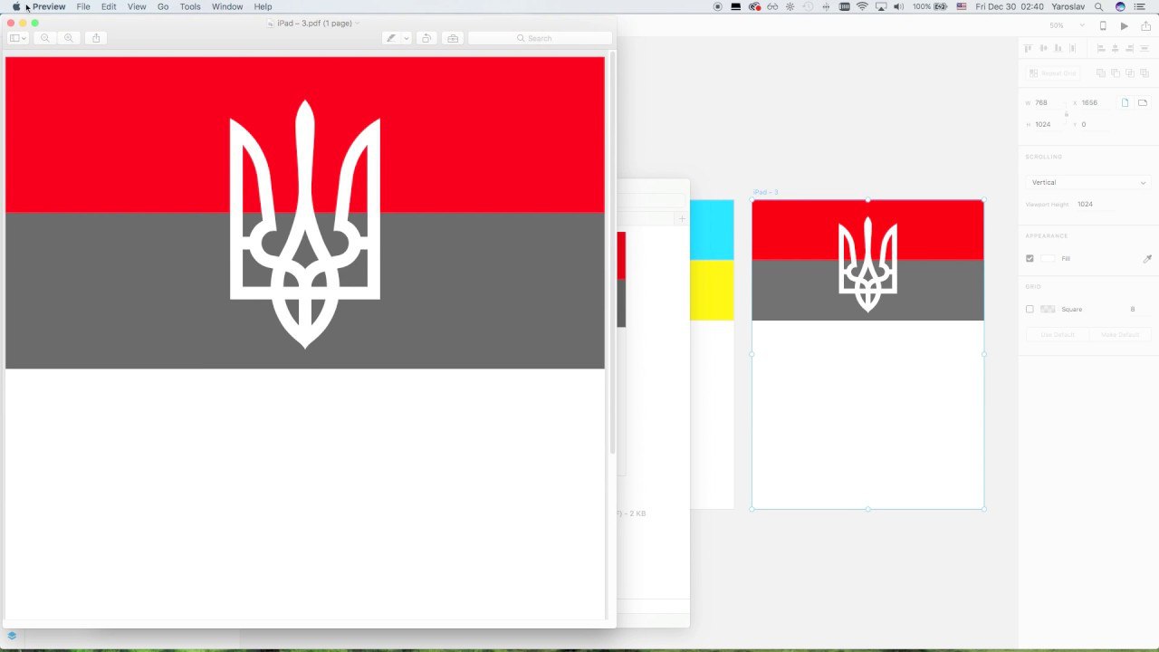The width and height of the screenshot is (1159, 652).
Task: Select portrait artboard orientation
Action: pyautogui.click(x=1125, y=102)
